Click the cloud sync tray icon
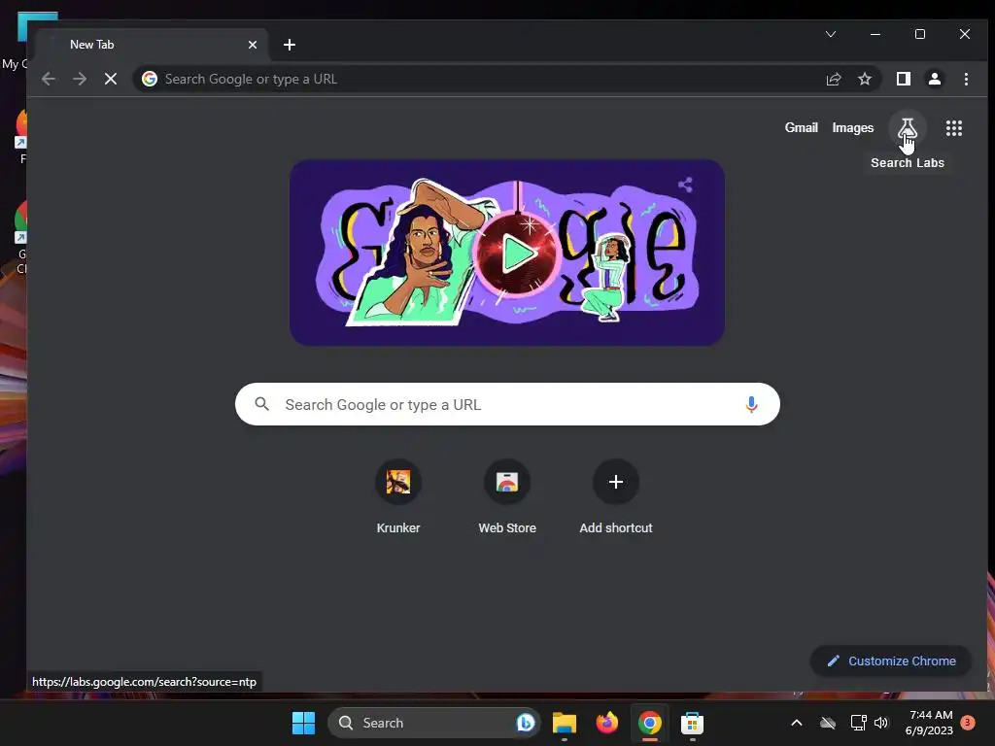The width and height of the screenshot is (995, 746). click(828, 723)
